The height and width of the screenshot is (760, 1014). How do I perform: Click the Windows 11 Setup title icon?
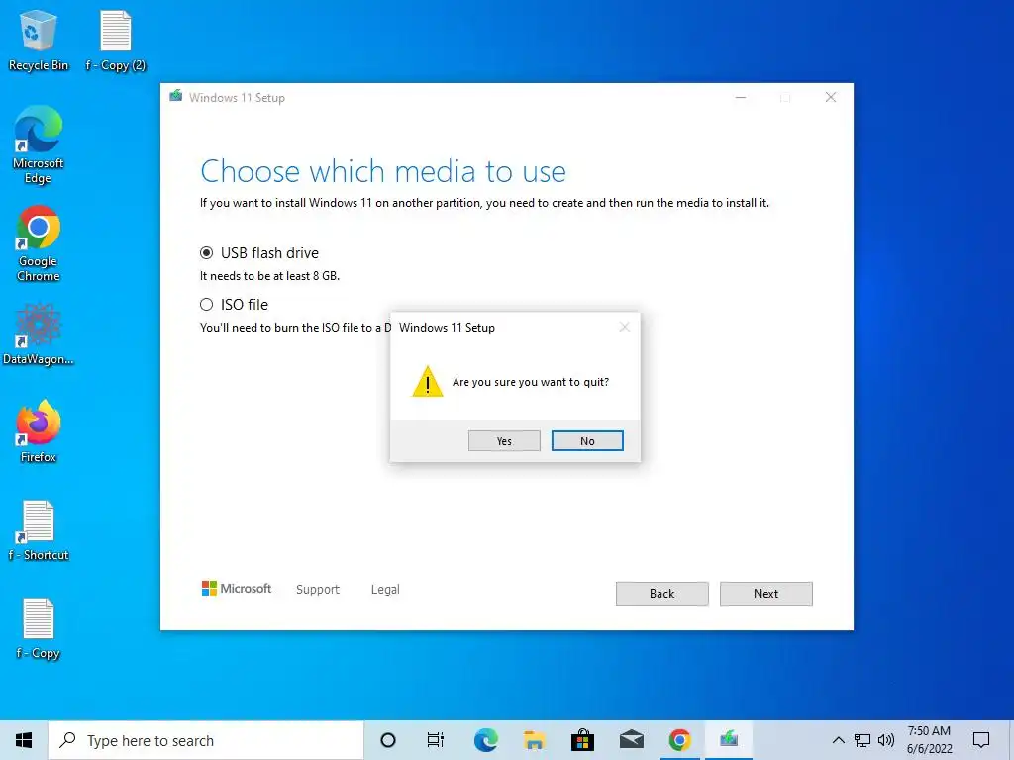[176, 96]
